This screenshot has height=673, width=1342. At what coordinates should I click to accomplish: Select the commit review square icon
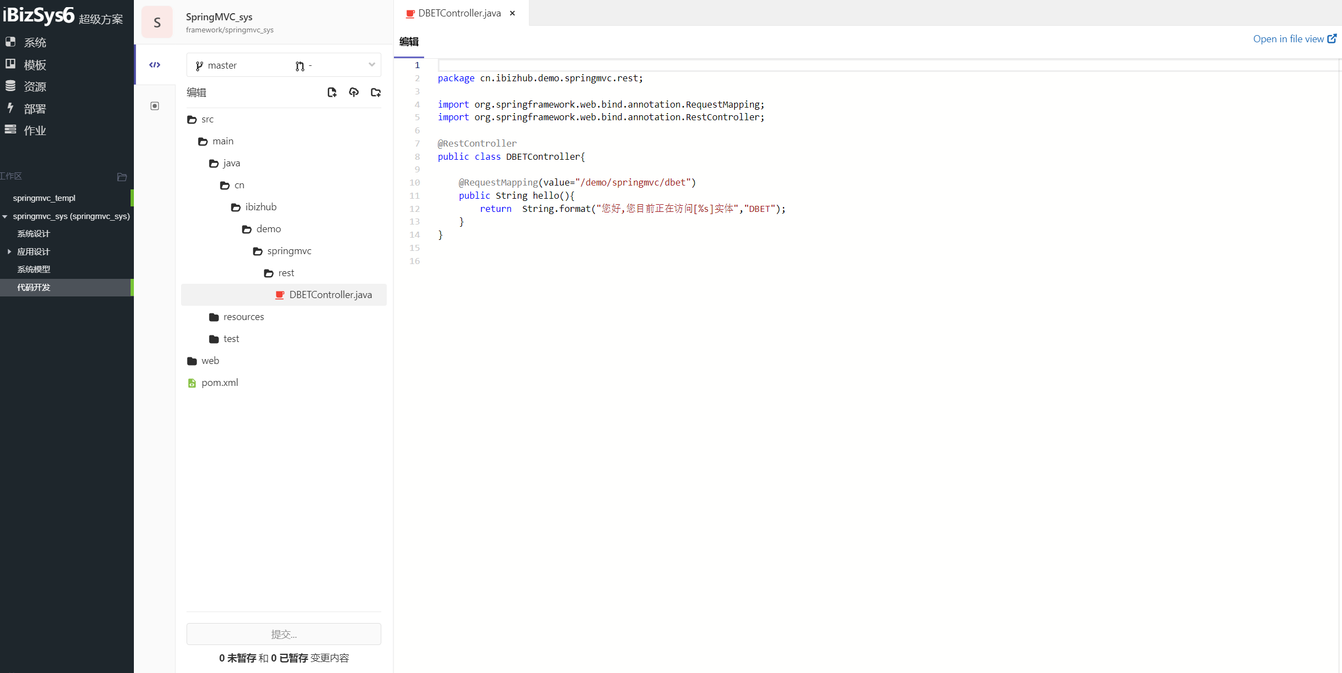pyautogui.click(x=155, y=106)
